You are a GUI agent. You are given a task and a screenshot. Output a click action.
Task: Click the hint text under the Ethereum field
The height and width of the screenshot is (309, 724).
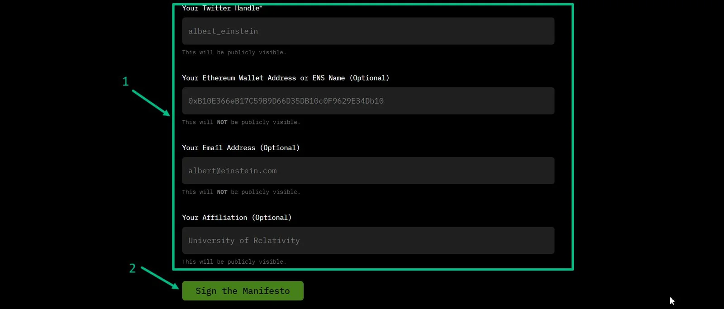[x=241, y=122]
